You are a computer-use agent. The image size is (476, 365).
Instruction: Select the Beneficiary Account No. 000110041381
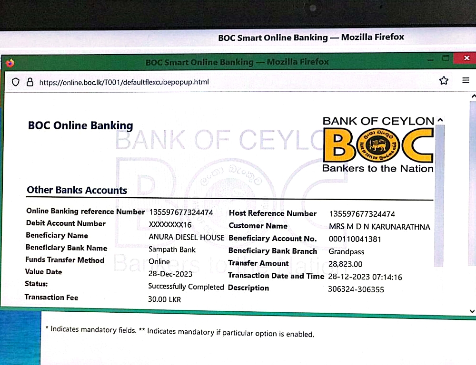click(x=355, y=239)
